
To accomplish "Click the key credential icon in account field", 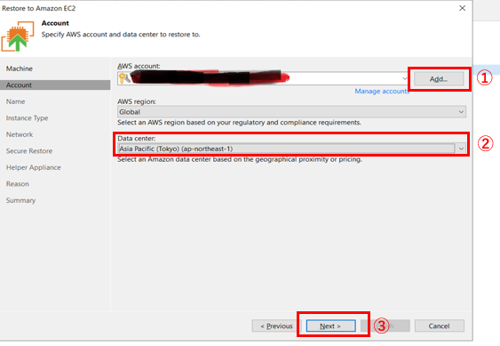I will click(x=124, y=78).
